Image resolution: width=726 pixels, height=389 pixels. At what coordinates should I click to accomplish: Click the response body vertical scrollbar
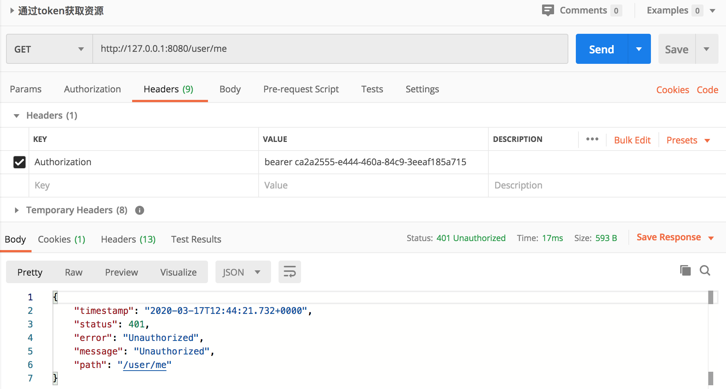(x=711, y=338)
